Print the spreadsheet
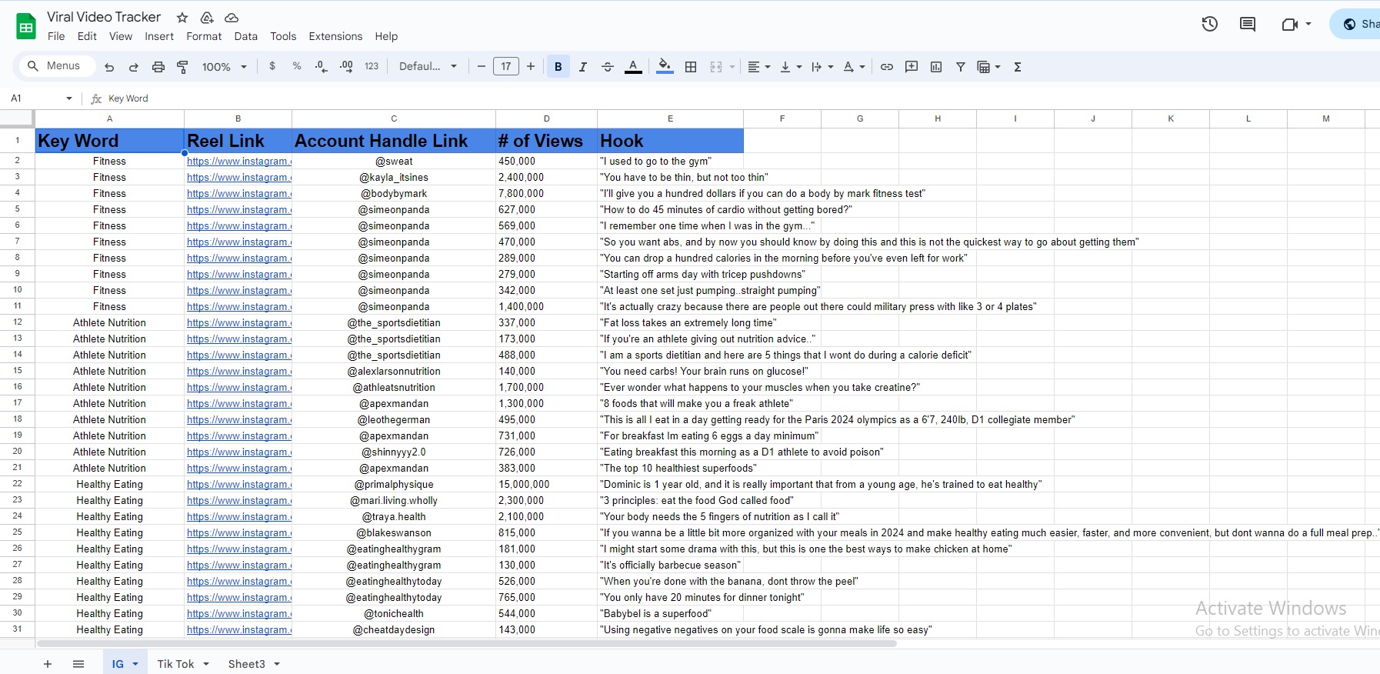Image resolution: width=1380 pixels, height=674 pixels. coord(158,67)
